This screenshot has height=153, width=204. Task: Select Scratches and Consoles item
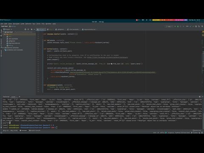point(14,50)
